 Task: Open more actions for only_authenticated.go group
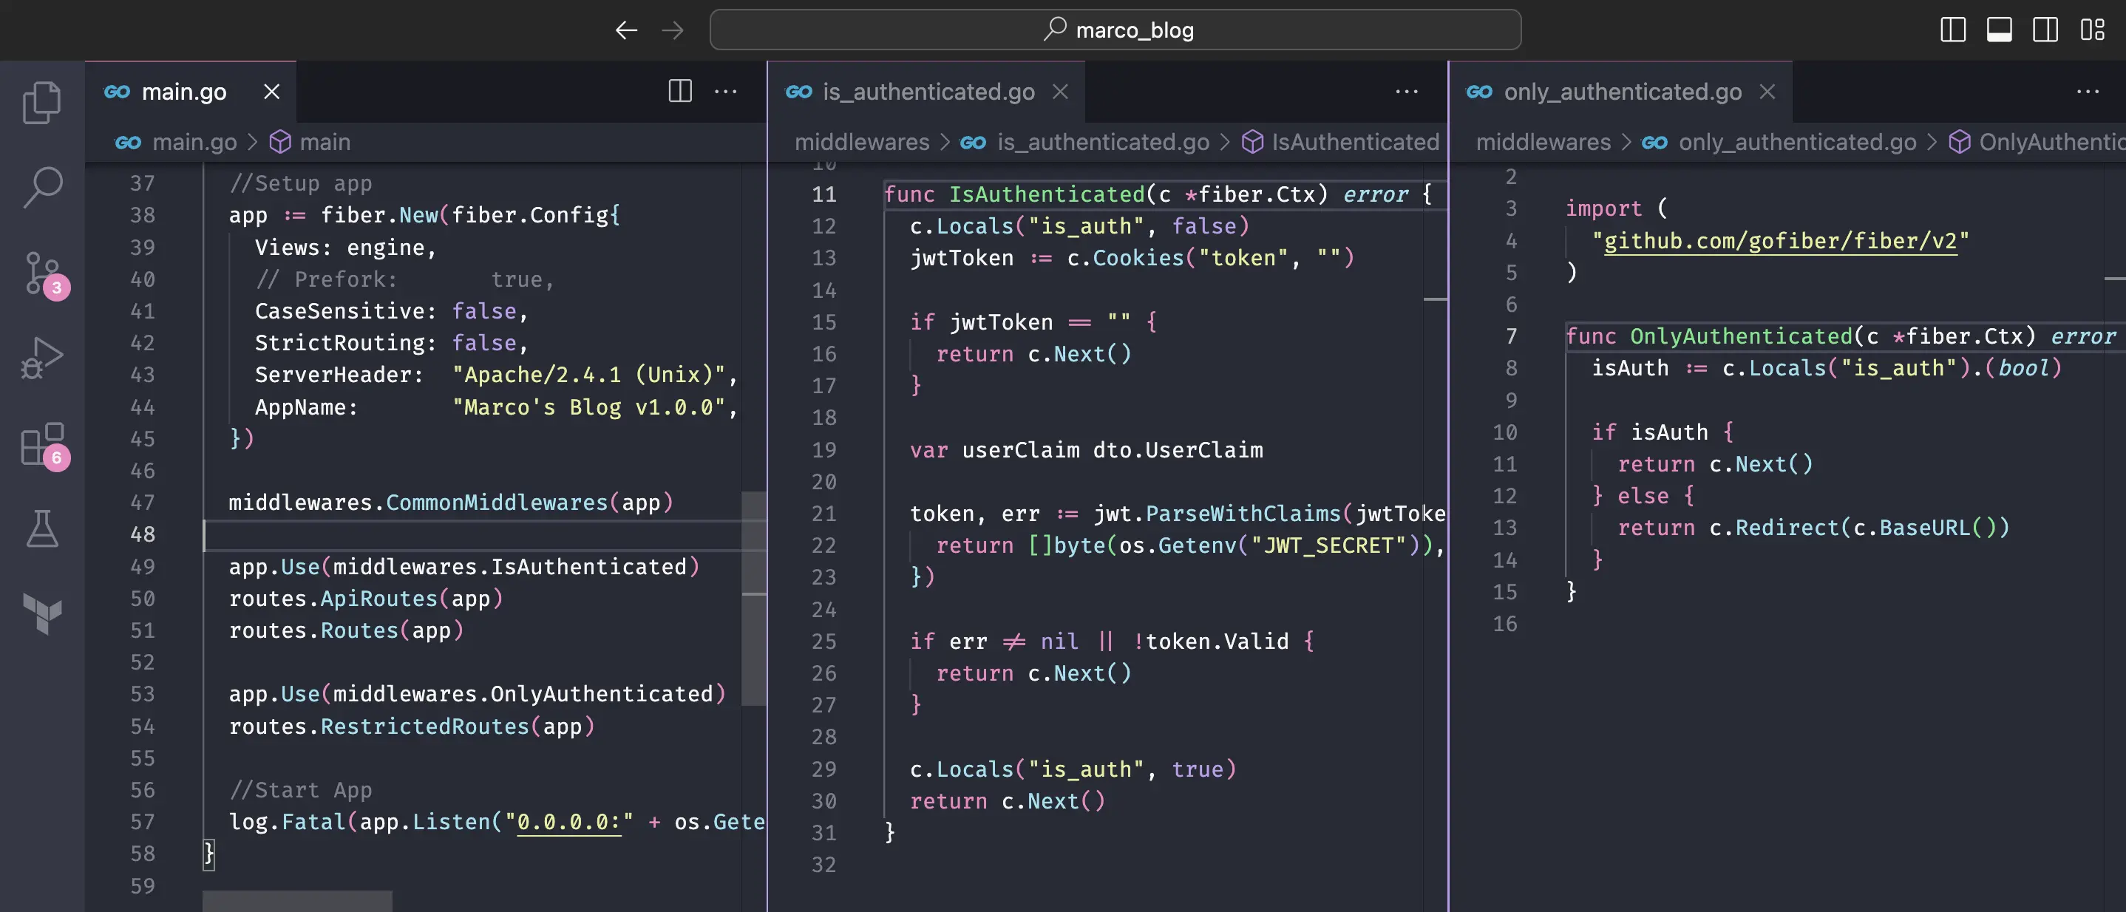pyautogui.click(x=2088, y=91)
